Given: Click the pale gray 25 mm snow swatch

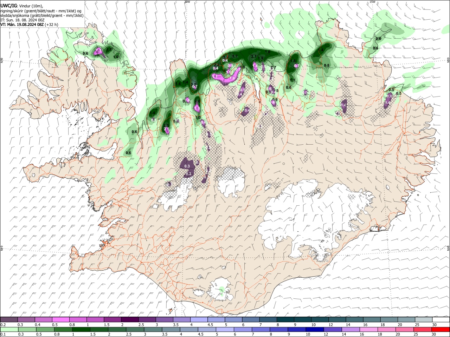Looking at the screenshot, I should [x=424, y=320].
